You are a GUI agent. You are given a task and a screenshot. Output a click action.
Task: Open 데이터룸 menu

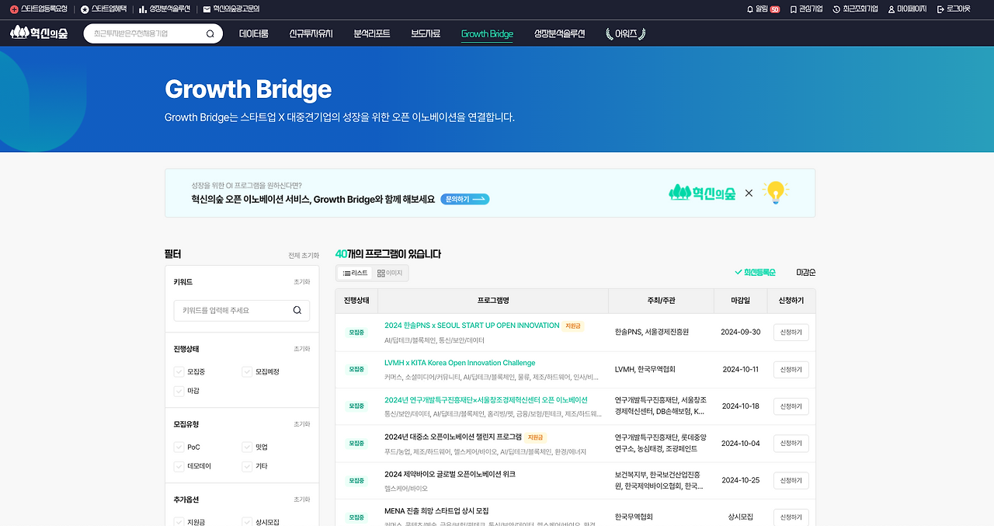[253, 34]
